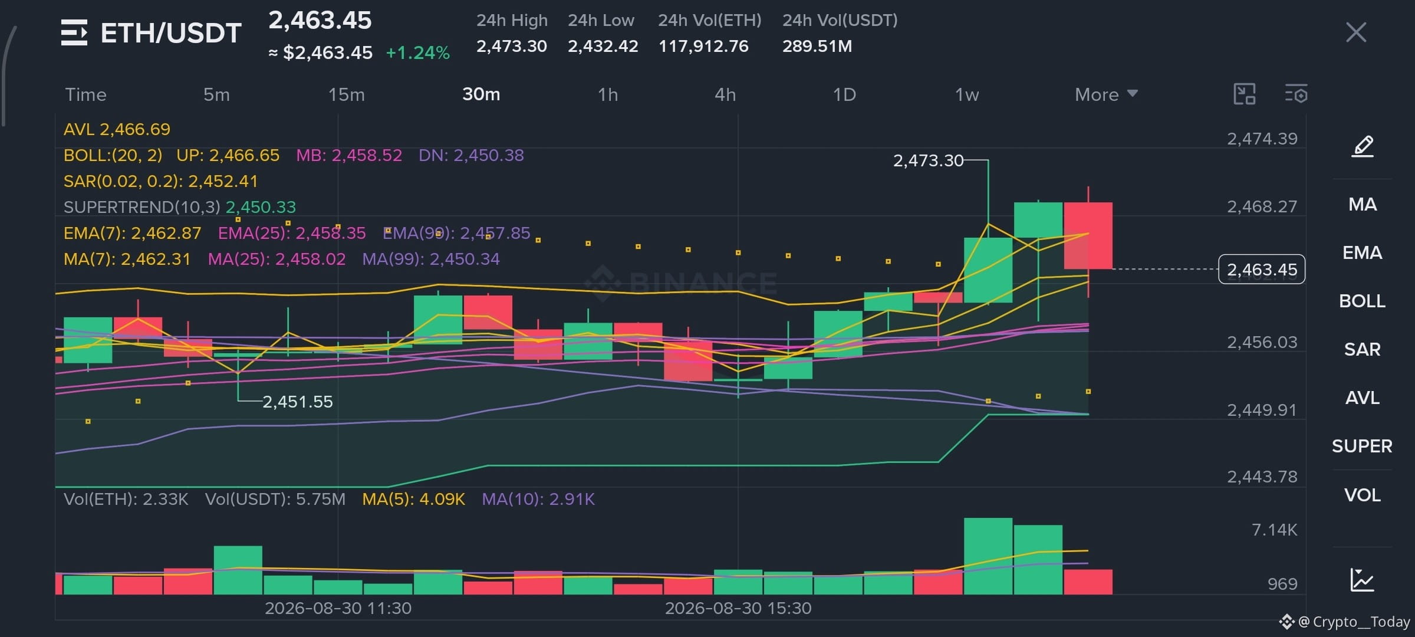Click the AVL 2,466.69 legend
This screenshot has height=637, width=1415.
click(x=117, y=129)
